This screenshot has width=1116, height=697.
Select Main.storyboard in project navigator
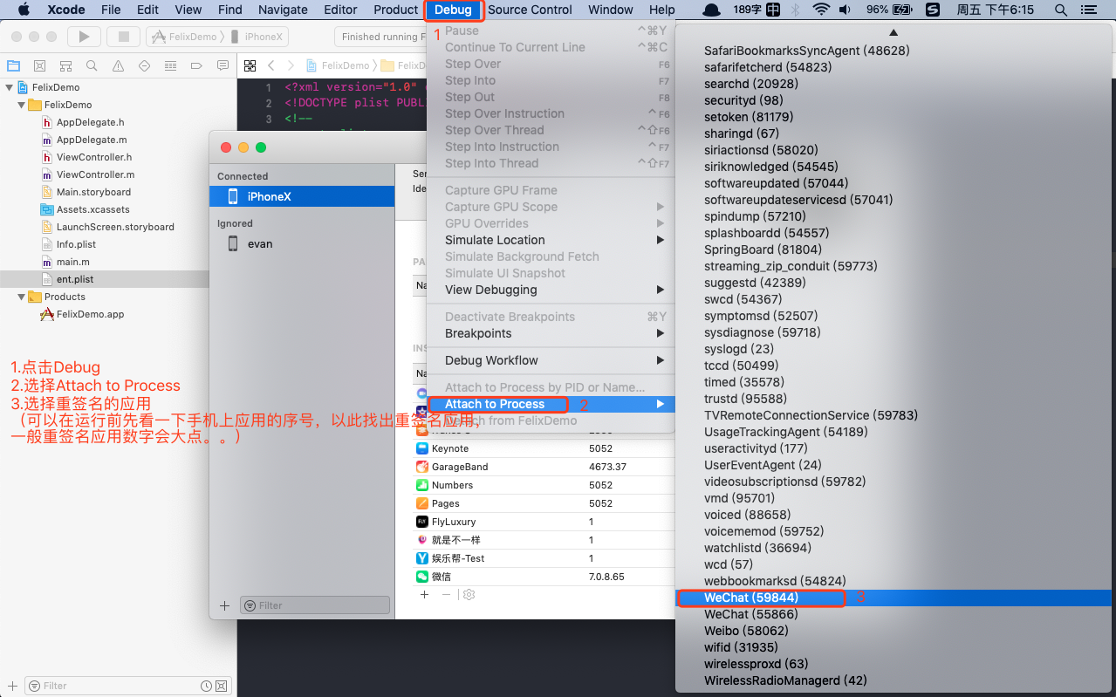[x=105, y=192]
